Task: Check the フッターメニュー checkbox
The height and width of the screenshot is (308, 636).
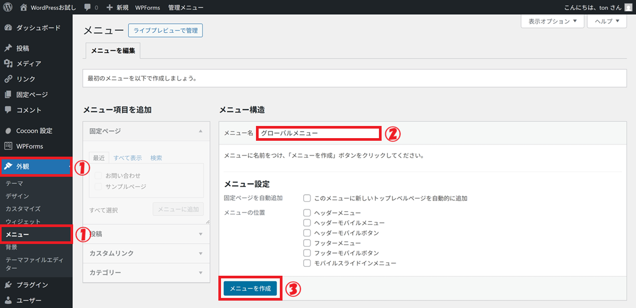Action: pos(307,243)
